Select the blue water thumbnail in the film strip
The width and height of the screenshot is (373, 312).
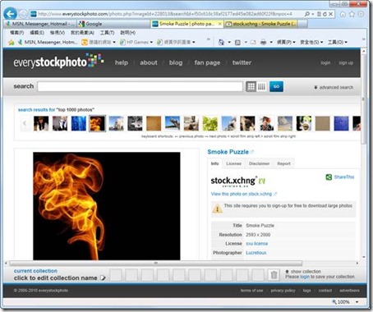pos(79,123)
